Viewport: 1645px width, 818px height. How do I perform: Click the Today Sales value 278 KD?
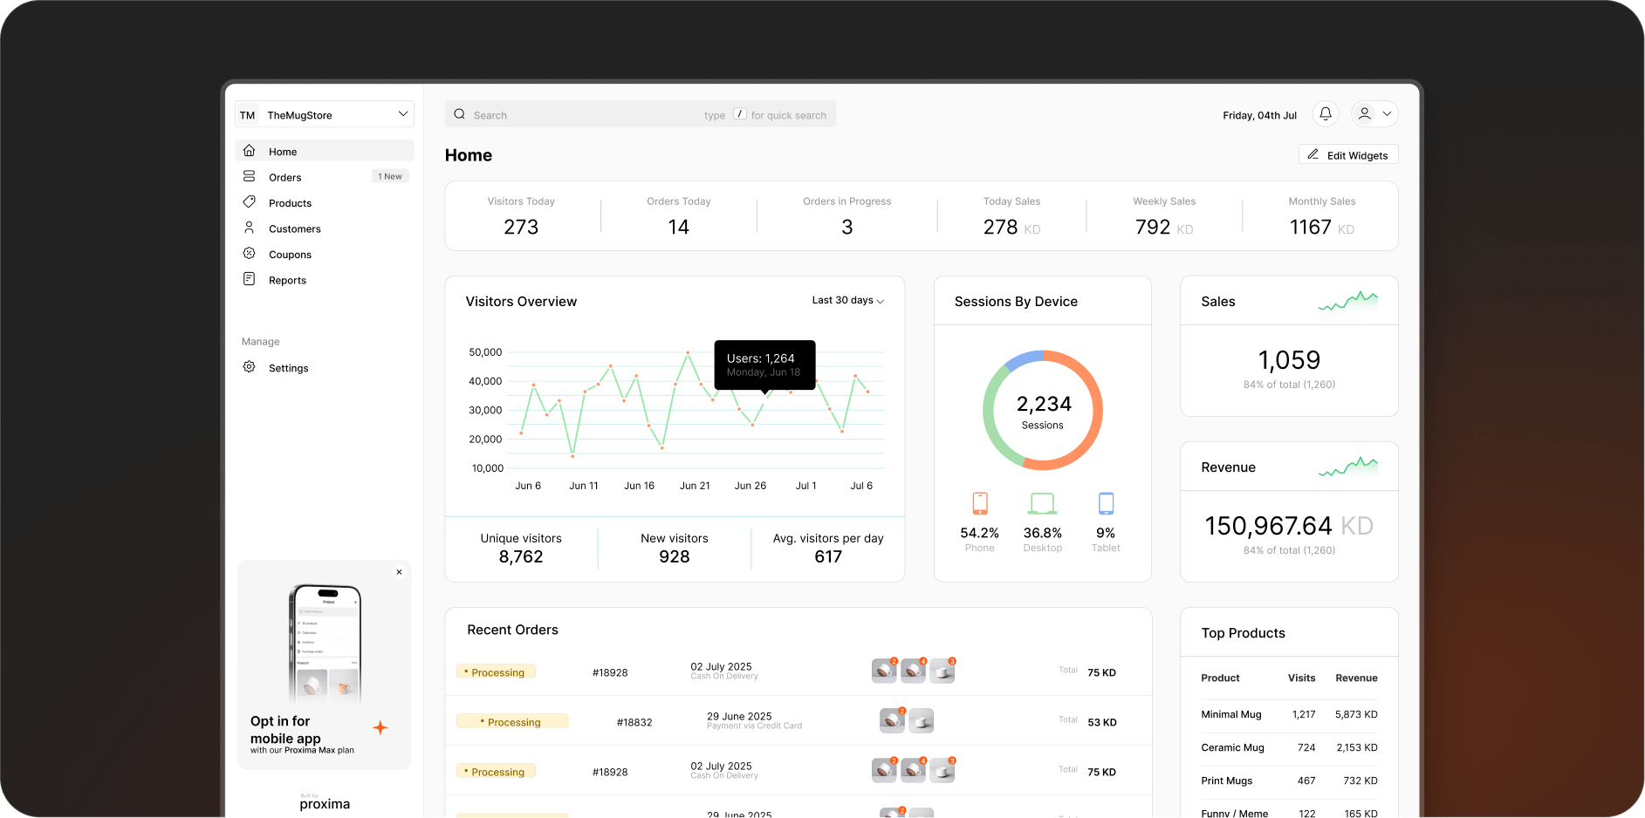1011,227
